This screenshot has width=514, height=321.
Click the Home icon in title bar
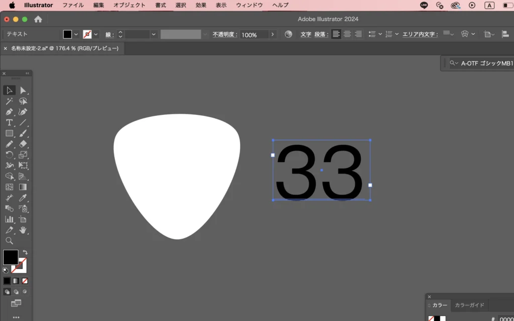tap(38, 19)
